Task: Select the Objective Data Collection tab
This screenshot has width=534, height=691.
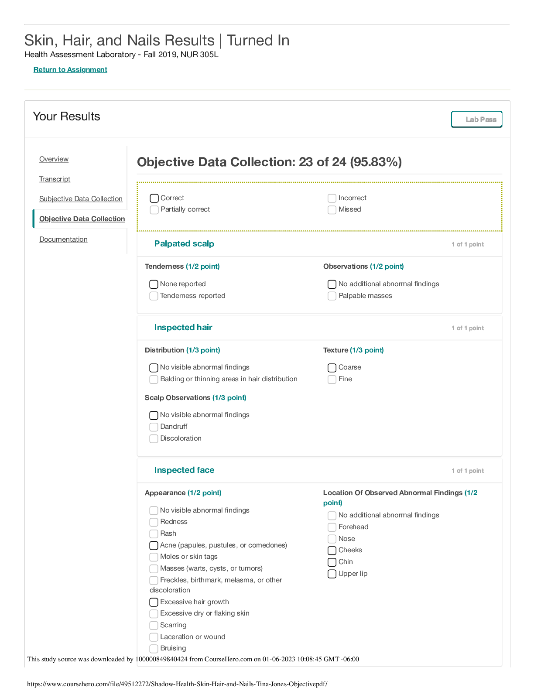Action: (82, 219)
